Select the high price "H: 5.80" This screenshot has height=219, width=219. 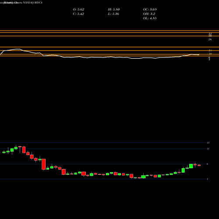pyautogui.click(x=114, y=10)
